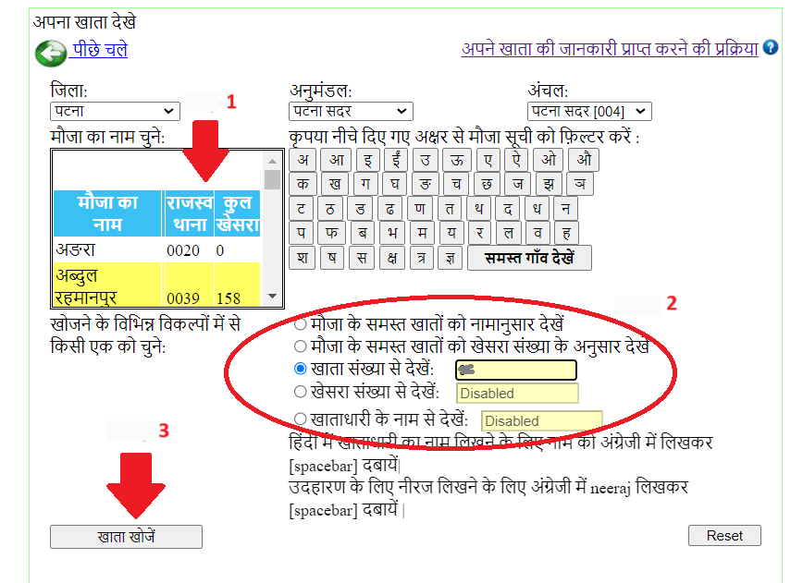The image size is (803, 583).
Task: Click the मौजा का नाम column header
Action: [x=107, y=213]
